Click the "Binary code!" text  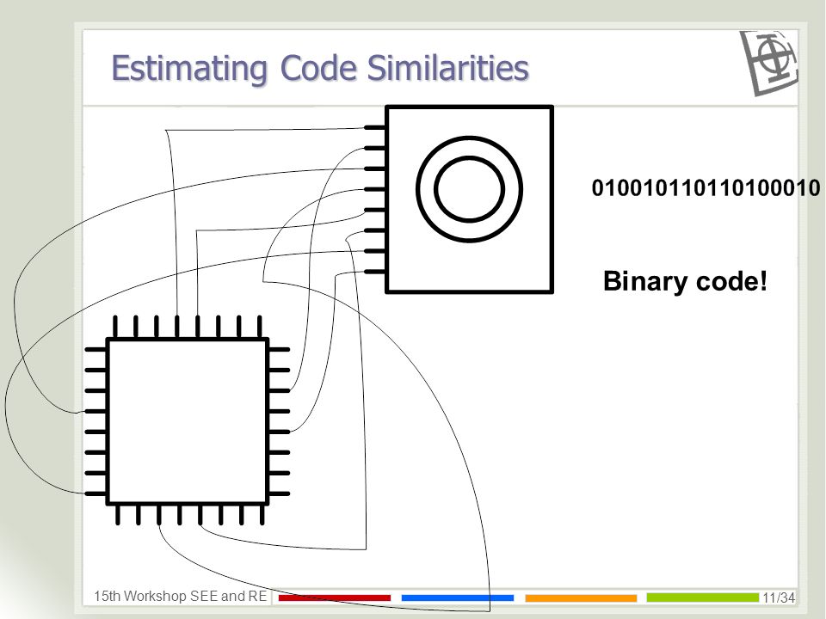coord(685,281)
